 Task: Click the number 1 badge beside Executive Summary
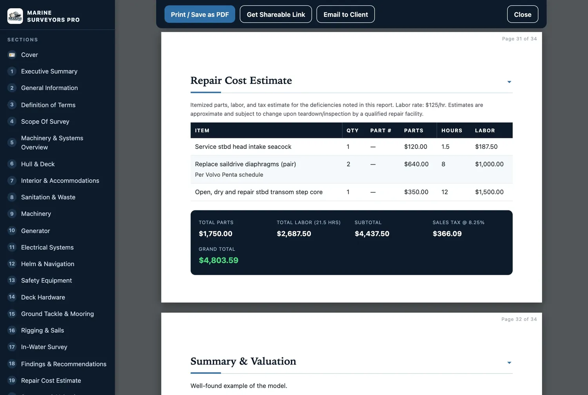click(x=12, y=71)
